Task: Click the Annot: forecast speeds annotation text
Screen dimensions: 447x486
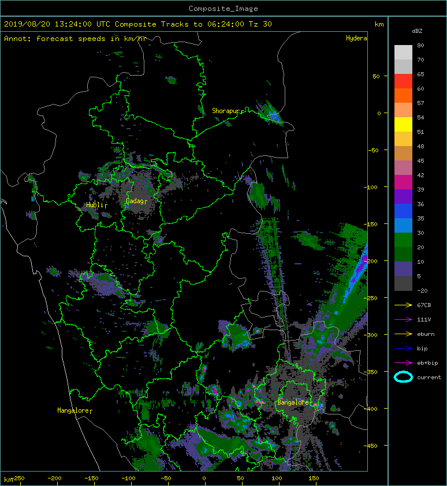Action: [x=76, y=39]
